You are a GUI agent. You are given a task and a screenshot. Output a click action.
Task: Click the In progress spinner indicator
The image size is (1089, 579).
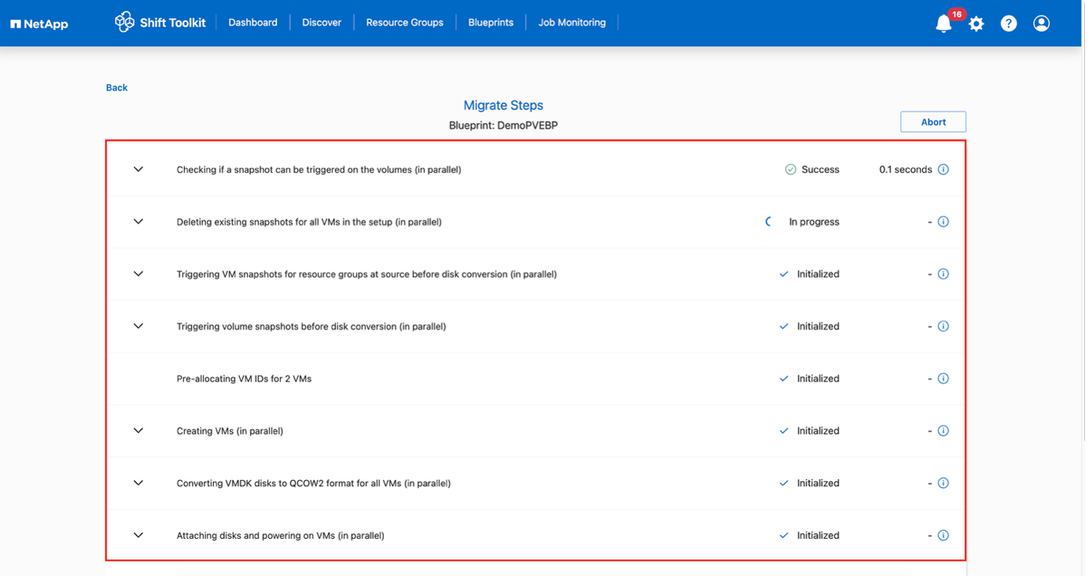pos(768,221)
